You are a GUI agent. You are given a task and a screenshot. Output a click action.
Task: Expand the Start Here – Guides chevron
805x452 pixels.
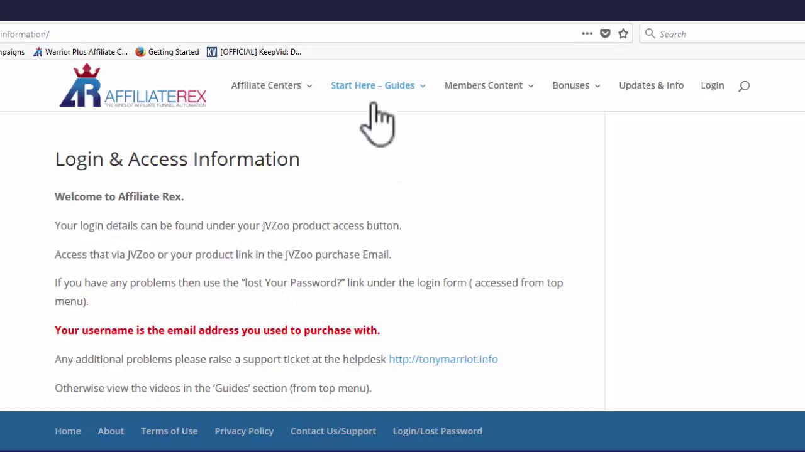[423, 86]
